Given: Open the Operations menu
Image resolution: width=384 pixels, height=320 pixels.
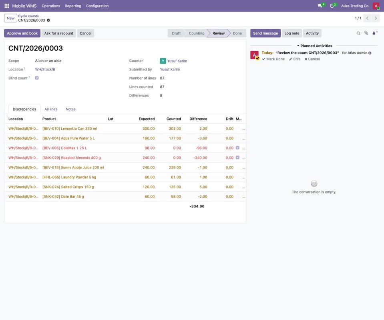Looking at the screenshot, I should tap(51, 6).
